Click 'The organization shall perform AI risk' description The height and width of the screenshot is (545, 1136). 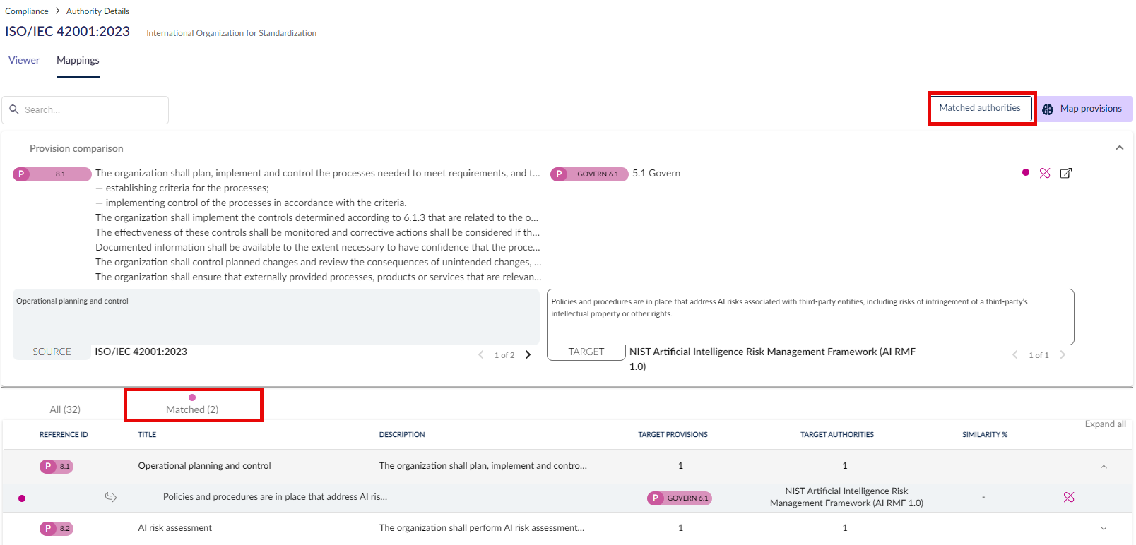482,528
